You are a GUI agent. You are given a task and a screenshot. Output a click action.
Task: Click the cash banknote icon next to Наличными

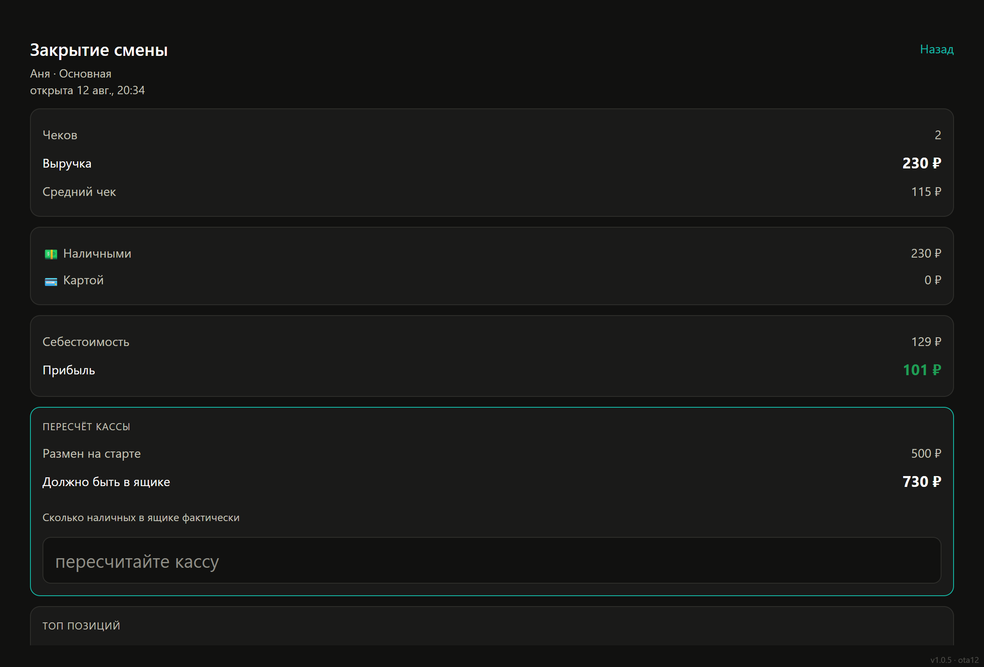point(51,254)
